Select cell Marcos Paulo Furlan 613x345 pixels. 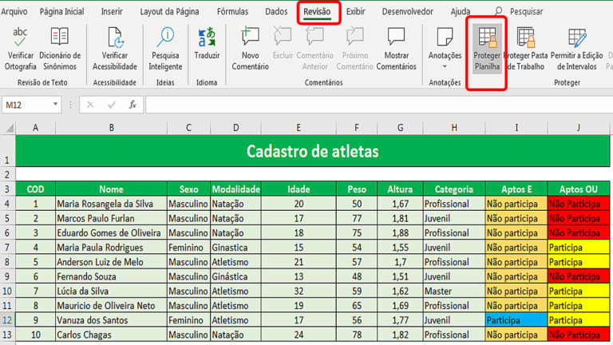112,218
